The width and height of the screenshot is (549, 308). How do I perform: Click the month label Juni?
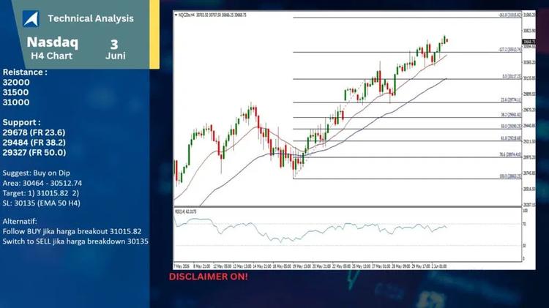click(x=116, y=56)
